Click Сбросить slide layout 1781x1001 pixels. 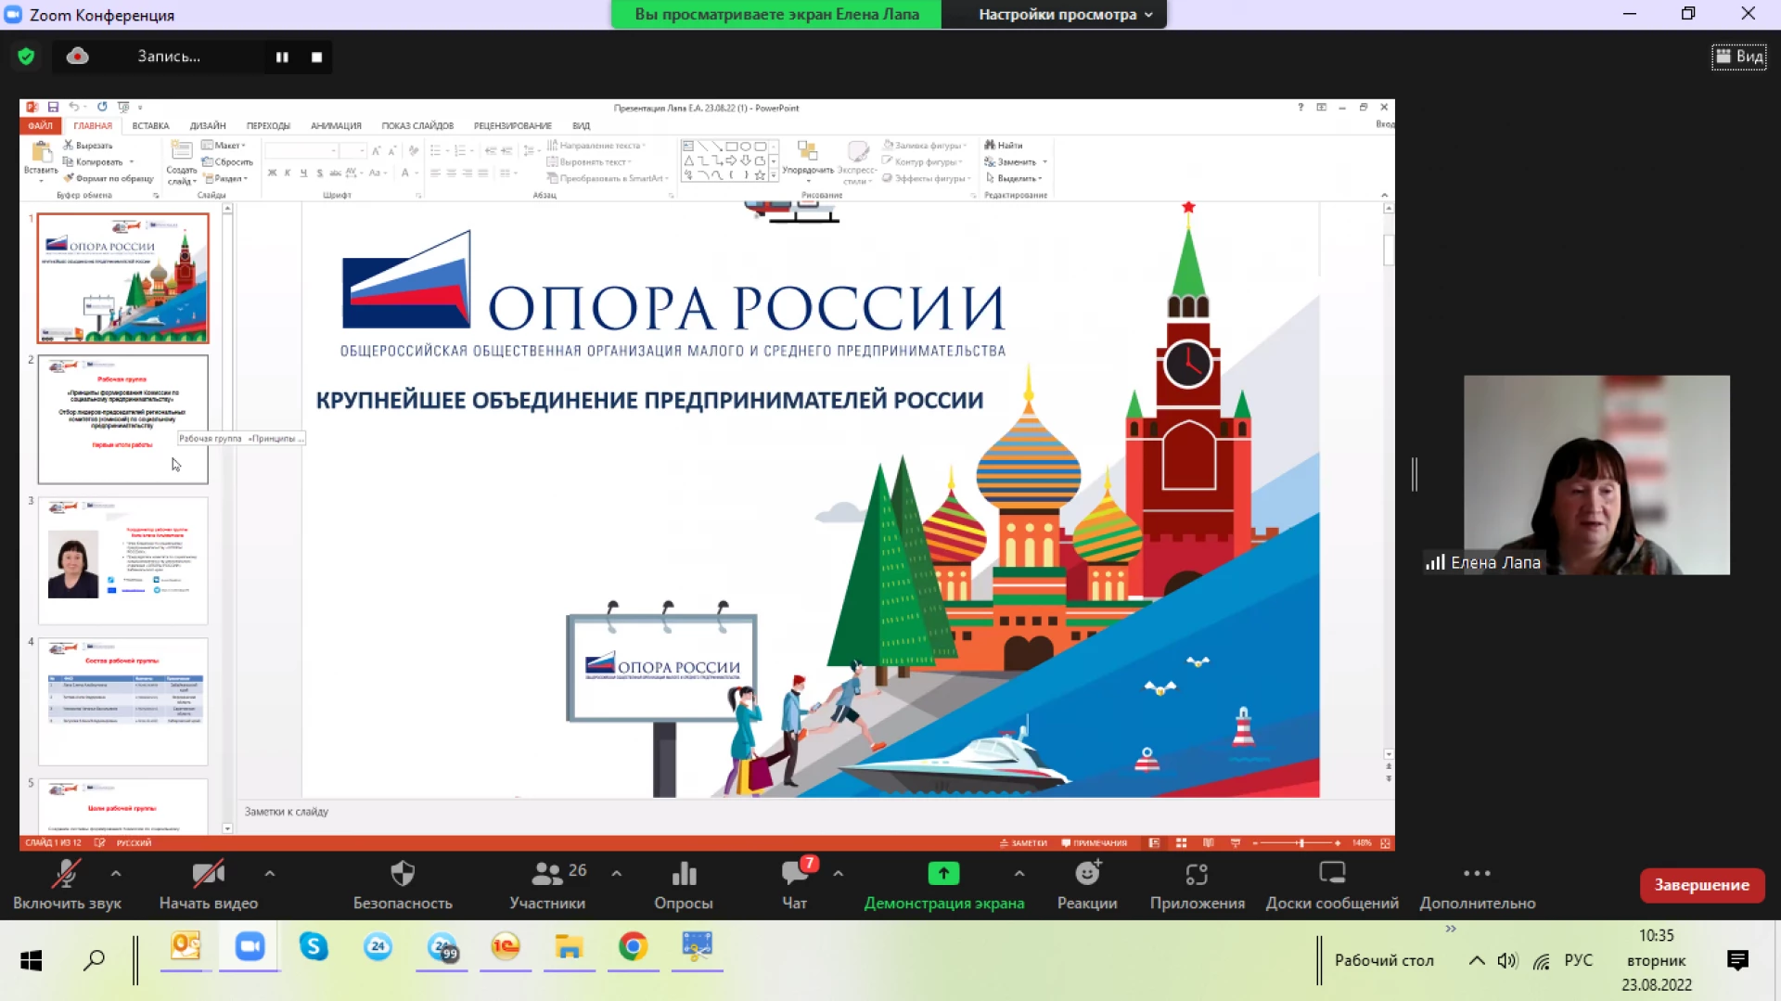pos(227,162)
